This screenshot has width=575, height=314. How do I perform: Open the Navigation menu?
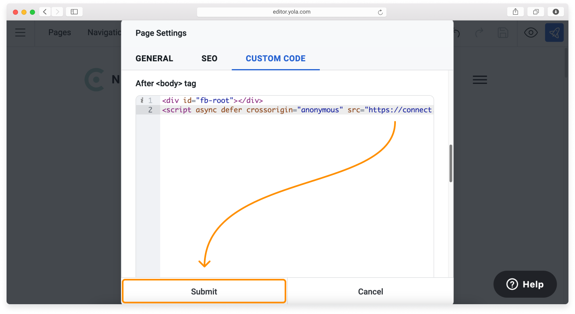105,32
